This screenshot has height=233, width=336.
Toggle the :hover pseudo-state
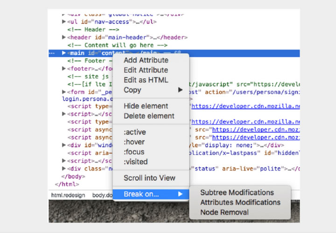click(x=134, y=142)
